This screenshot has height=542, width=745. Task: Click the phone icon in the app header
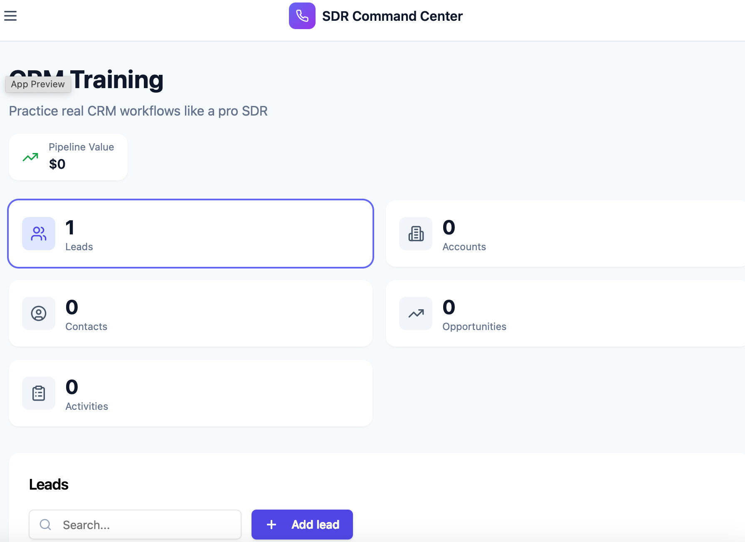302,16
